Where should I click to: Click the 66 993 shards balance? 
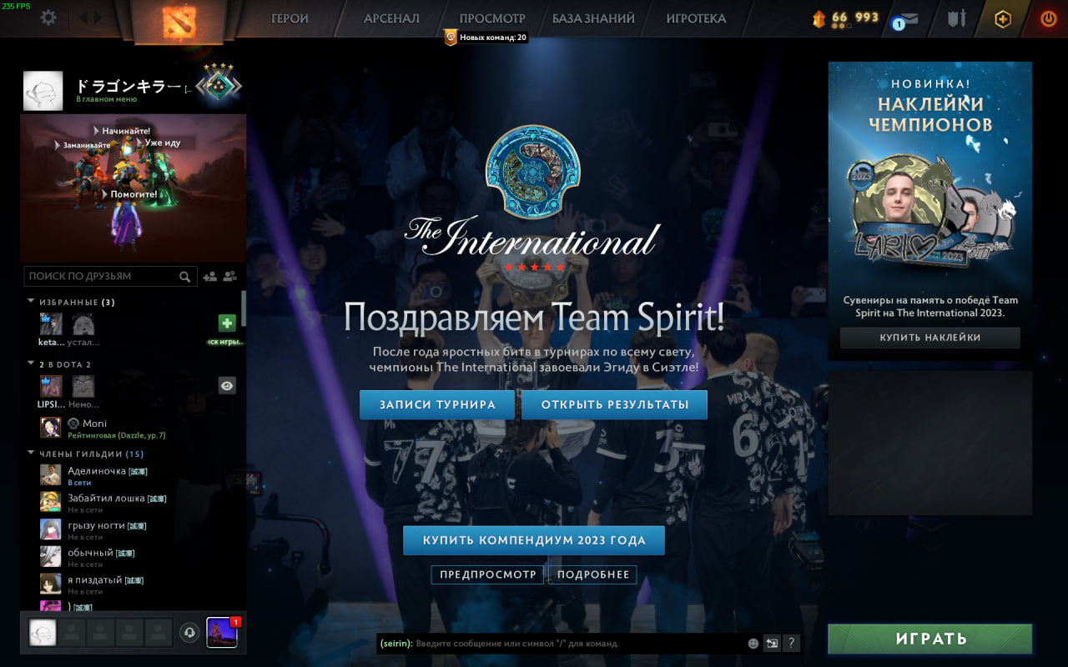pos(855,18)
